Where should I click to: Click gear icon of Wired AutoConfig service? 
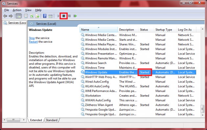coord(82,81)
